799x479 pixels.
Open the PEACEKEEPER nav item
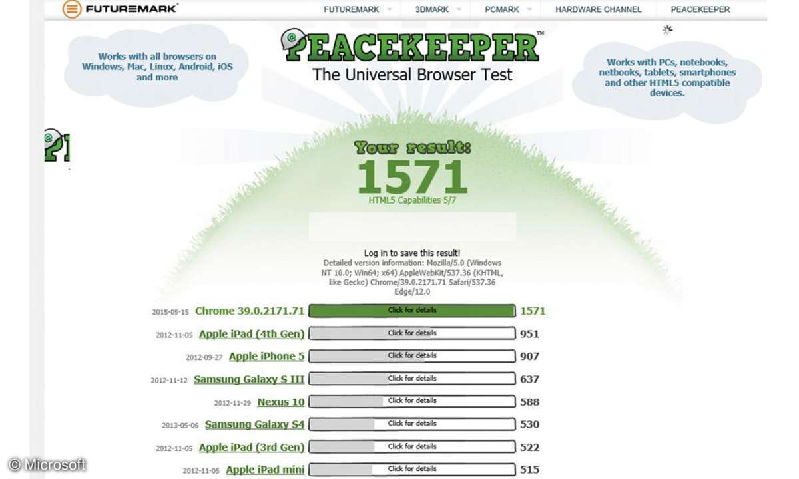point(700,9)
